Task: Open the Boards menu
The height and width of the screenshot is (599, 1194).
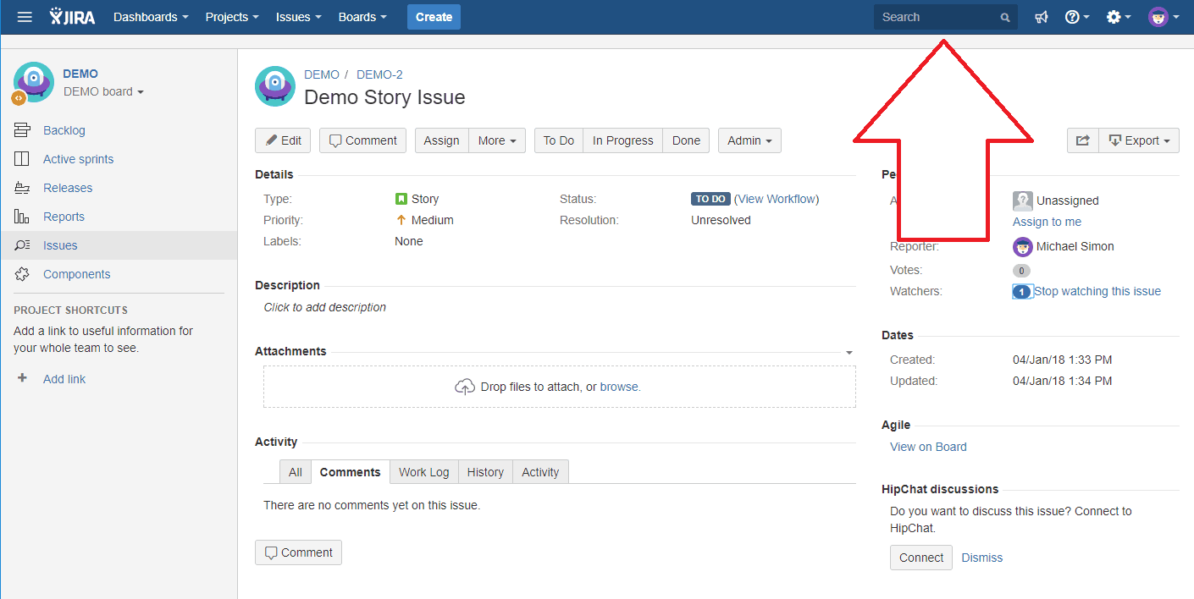Action: coord(362,16)
